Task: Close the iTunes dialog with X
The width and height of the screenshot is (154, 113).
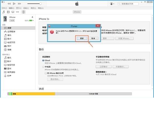Action: (x=98, y=26)
